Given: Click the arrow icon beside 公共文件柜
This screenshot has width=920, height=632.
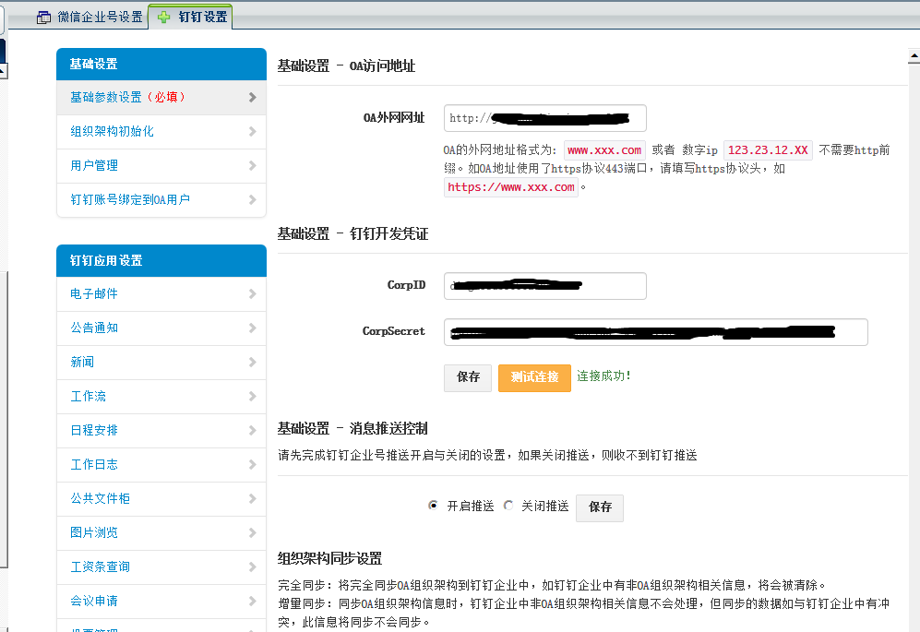Looking at the screenshot, I should (252, 499).
